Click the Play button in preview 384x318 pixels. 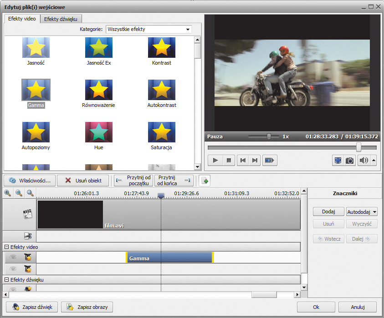tap(215, 160)
